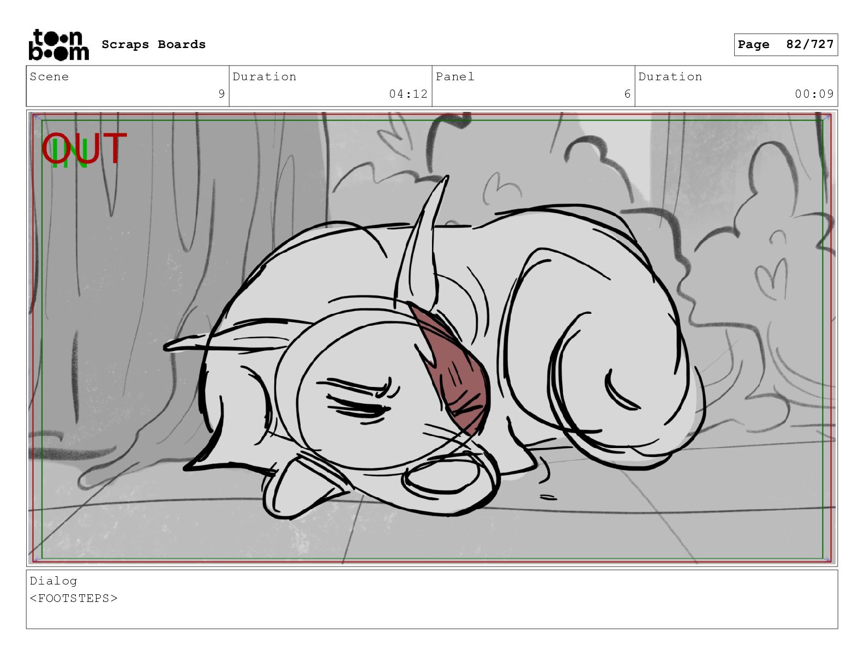Click panel duration value '00:09'
This screenshot has width=864, height=668.
click(814, 94)
